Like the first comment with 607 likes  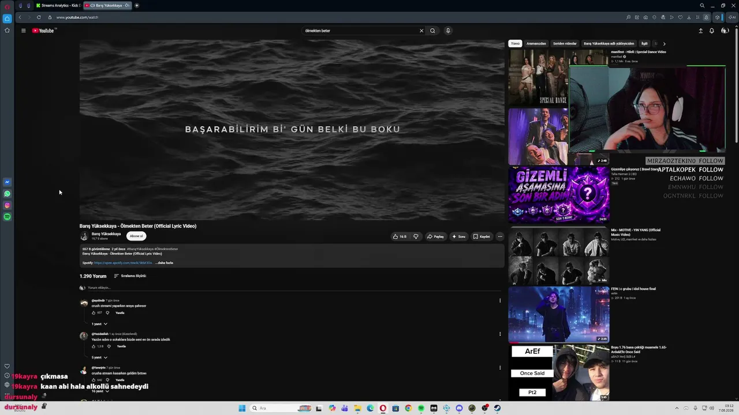click(x=94, y=313)
